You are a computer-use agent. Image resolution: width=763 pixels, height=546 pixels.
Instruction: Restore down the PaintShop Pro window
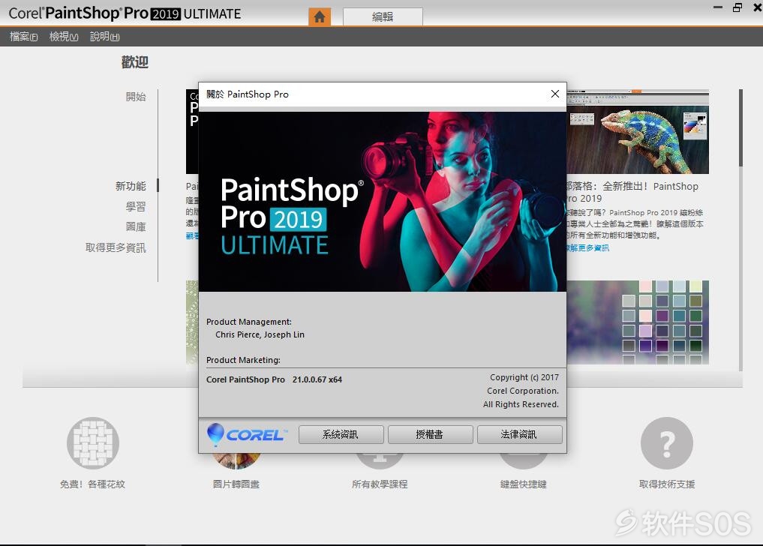click(x=737, y=7)
